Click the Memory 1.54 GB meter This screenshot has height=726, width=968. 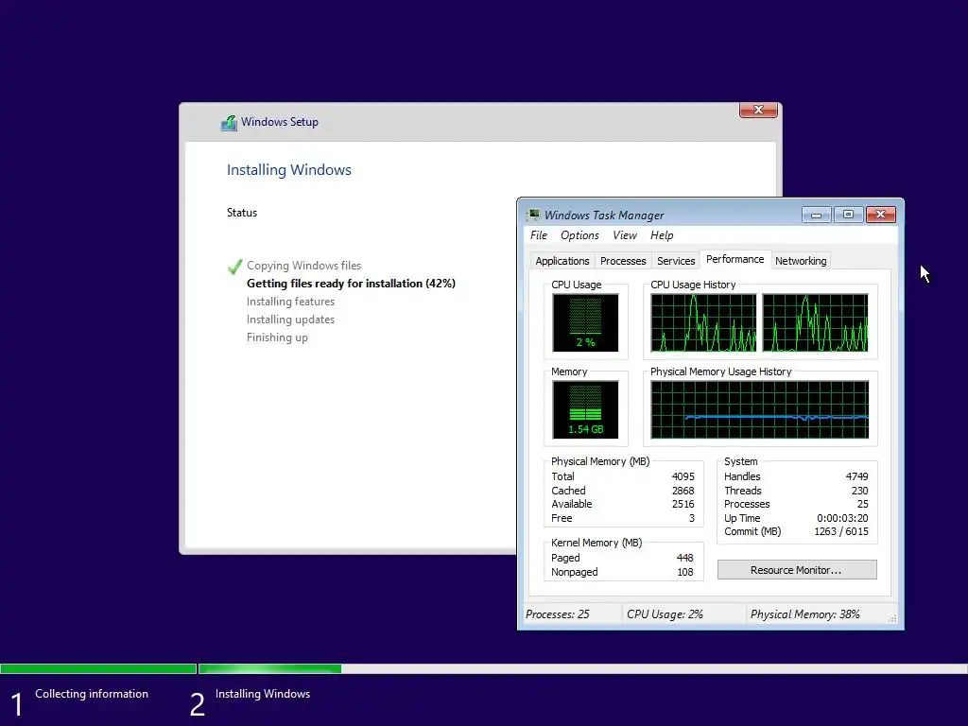tap(585, 409)
